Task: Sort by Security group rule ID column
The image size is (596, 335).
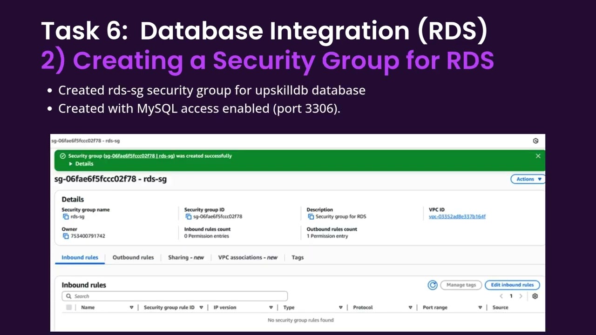Action: (201, 308)
